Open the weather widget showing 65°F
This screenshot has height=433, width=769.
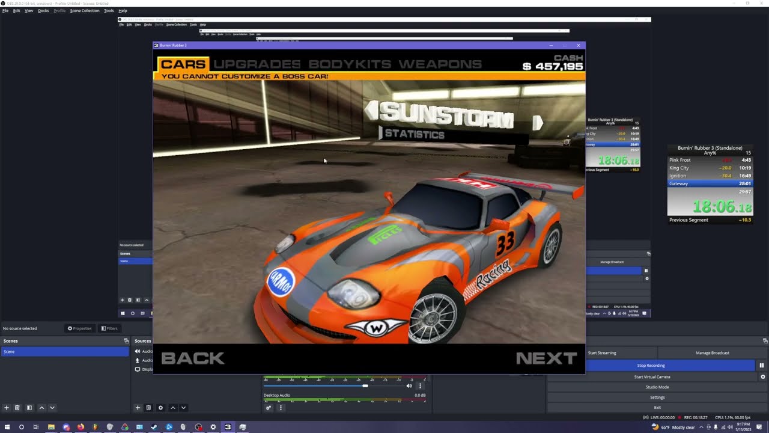pyautogui.click(x=673, y=427)
